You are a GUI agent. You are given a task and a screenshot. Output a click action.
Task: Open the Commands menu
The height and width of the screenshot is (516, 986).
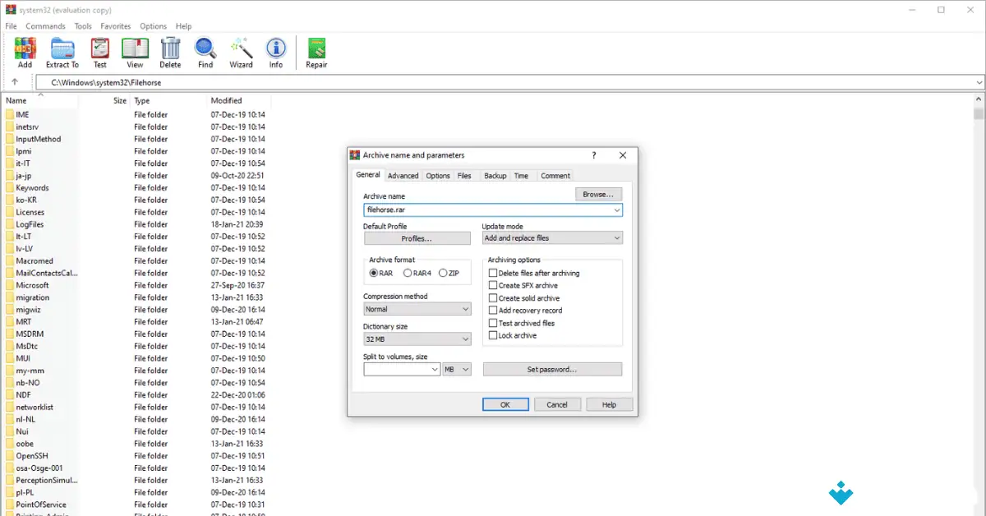click(x=45, y=25)
